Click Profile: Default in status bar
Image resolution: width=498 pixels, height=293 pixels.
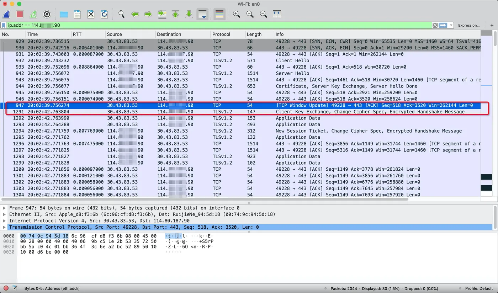[x=479, y=288]
